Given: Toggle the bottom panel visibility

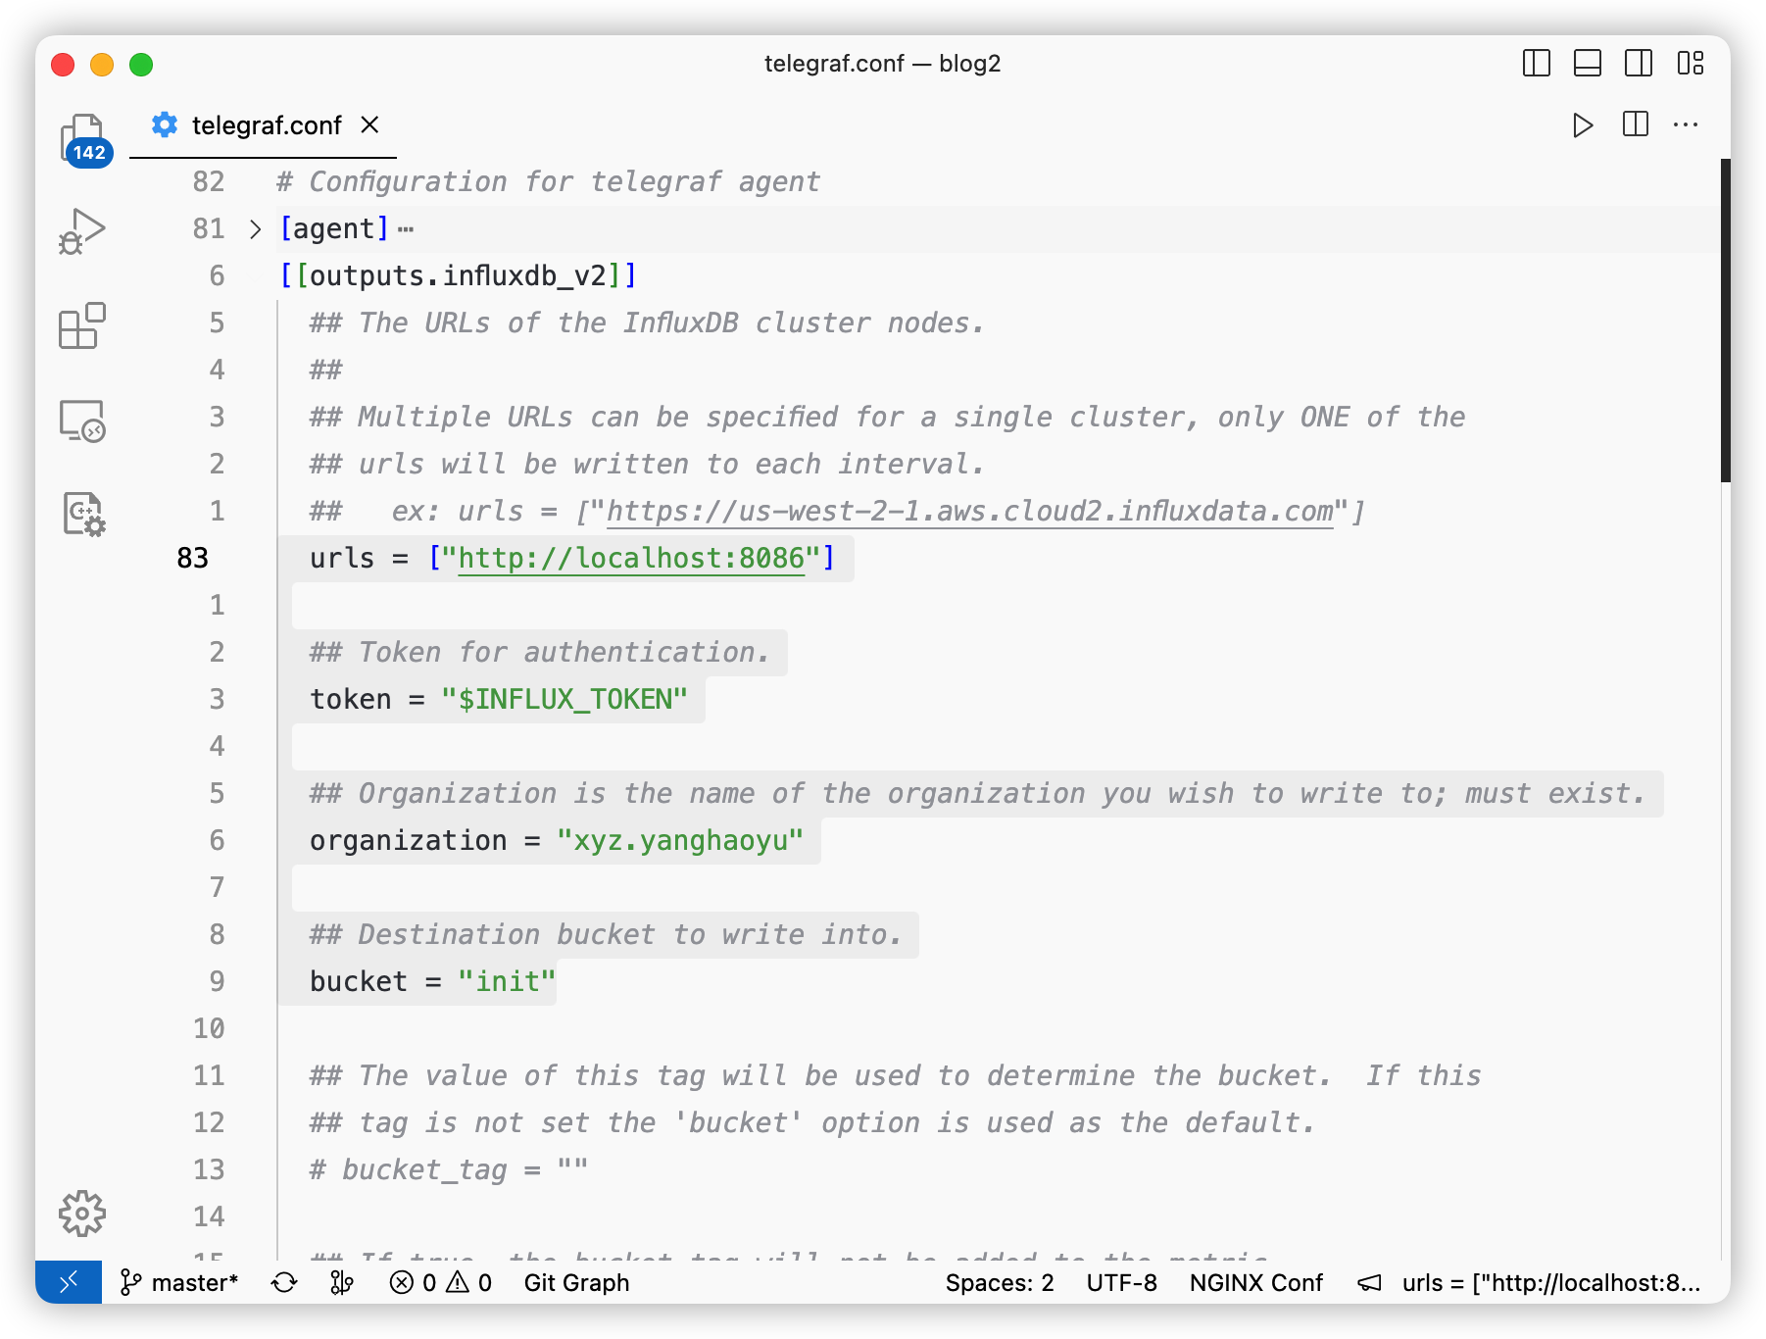Looking at the screenshot, I should pyautogui.click(x=1587, y=64).
